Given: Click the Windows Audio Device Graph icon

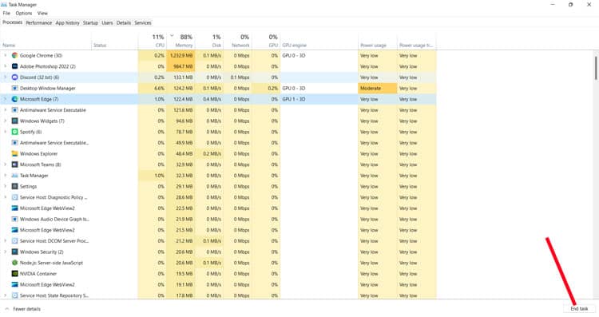Looking at the screenshot, I should tap(14, 220).
